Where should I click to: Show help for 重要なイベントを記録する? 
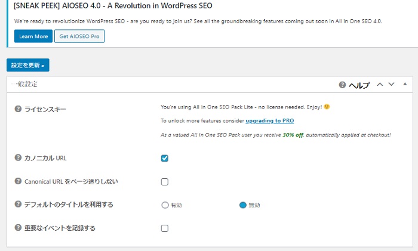pos(18,228)
